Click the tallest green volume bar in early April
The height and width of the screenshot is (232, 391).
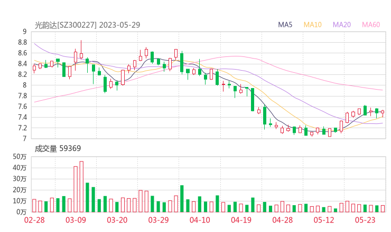click(182, 199)
